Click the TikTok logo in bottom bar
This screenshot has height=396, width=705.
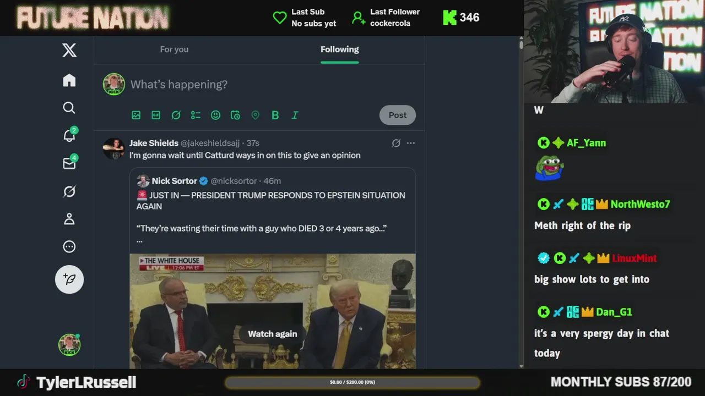point(23,382)
